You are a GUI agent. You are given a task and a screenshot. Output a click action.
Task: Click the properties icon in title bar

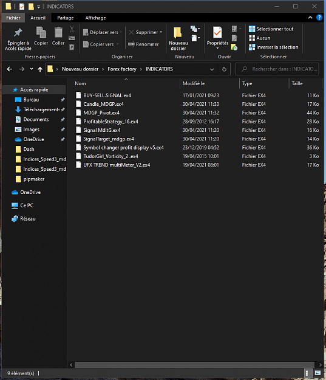(x=22, y=6)
